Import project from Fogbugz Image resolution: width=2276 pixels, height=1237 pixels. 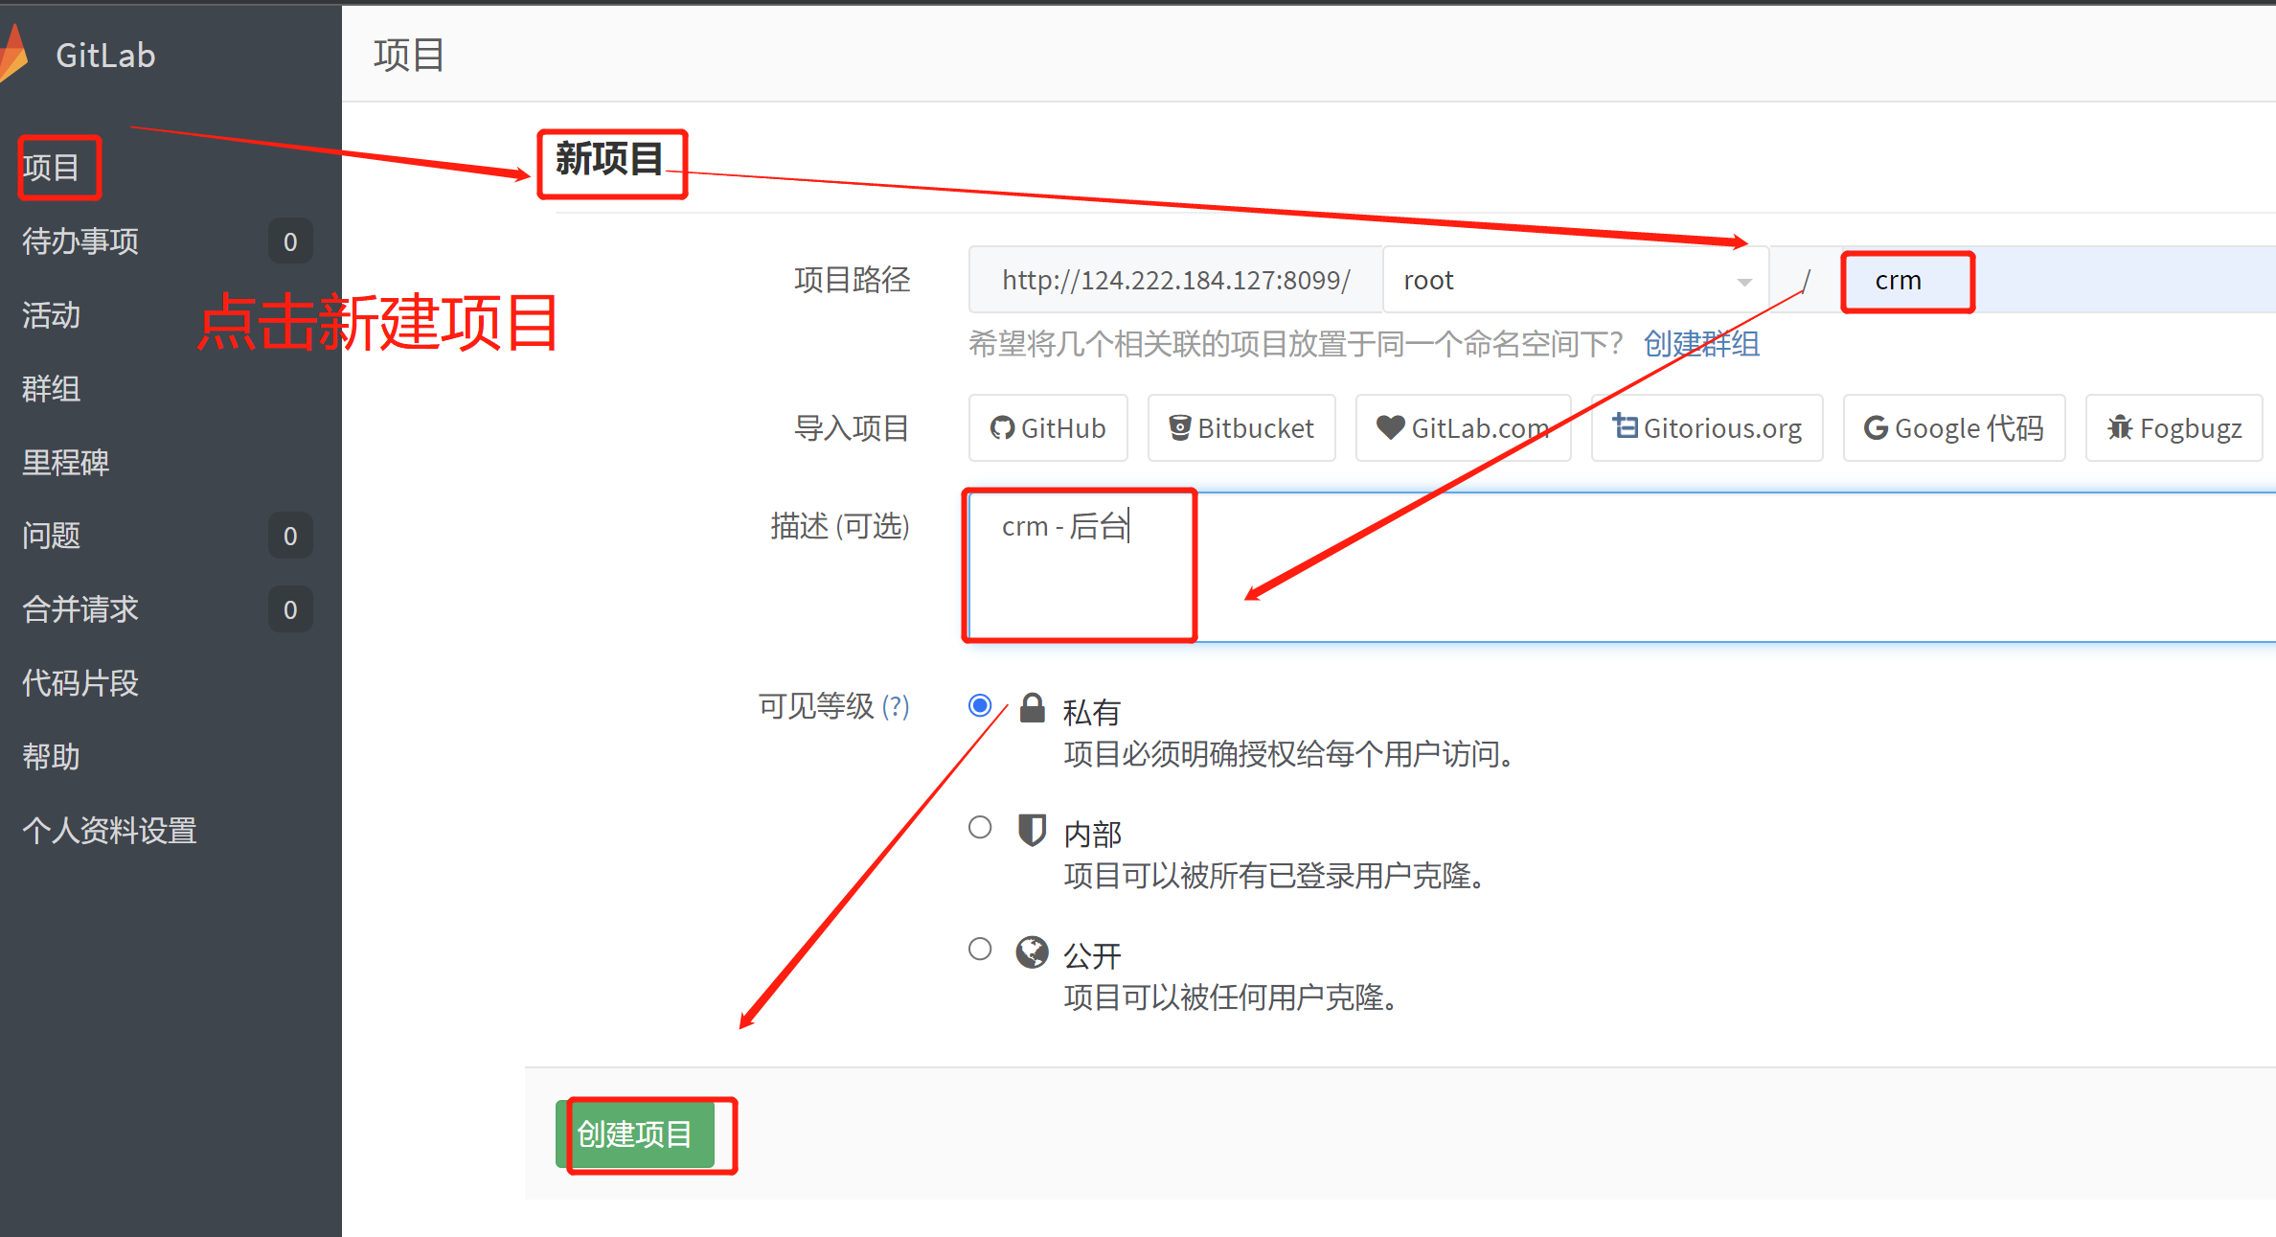coord(2174,428)
